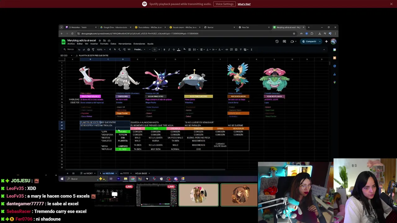
Task: Click Voice Settings button in banner
Action: (224, 4)
